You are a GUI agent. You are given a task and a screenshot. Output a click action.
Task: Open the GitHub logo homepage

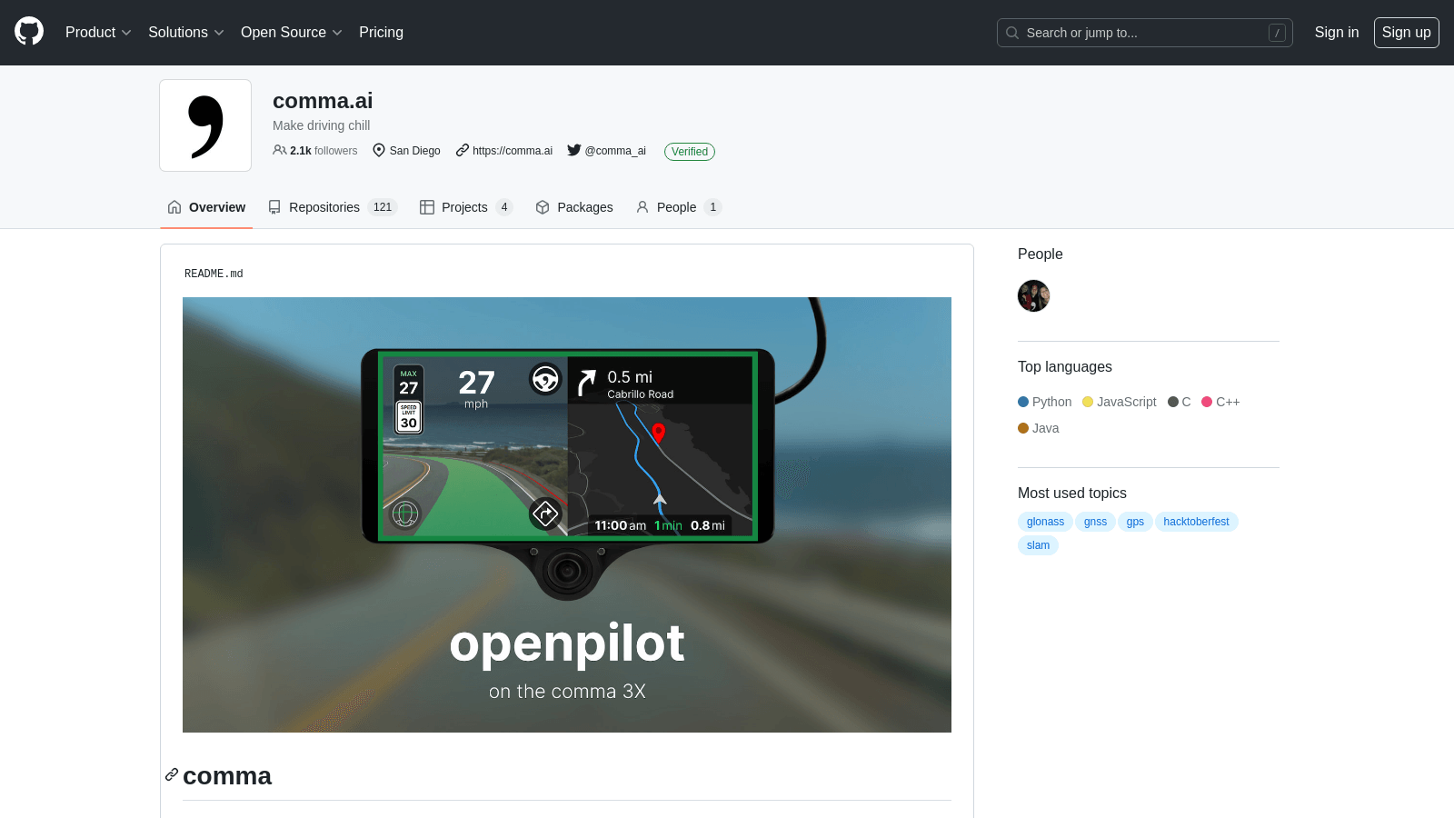[29, 32]
